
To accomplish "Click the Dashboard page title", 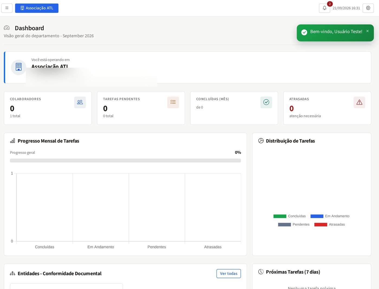I will 29,28.
